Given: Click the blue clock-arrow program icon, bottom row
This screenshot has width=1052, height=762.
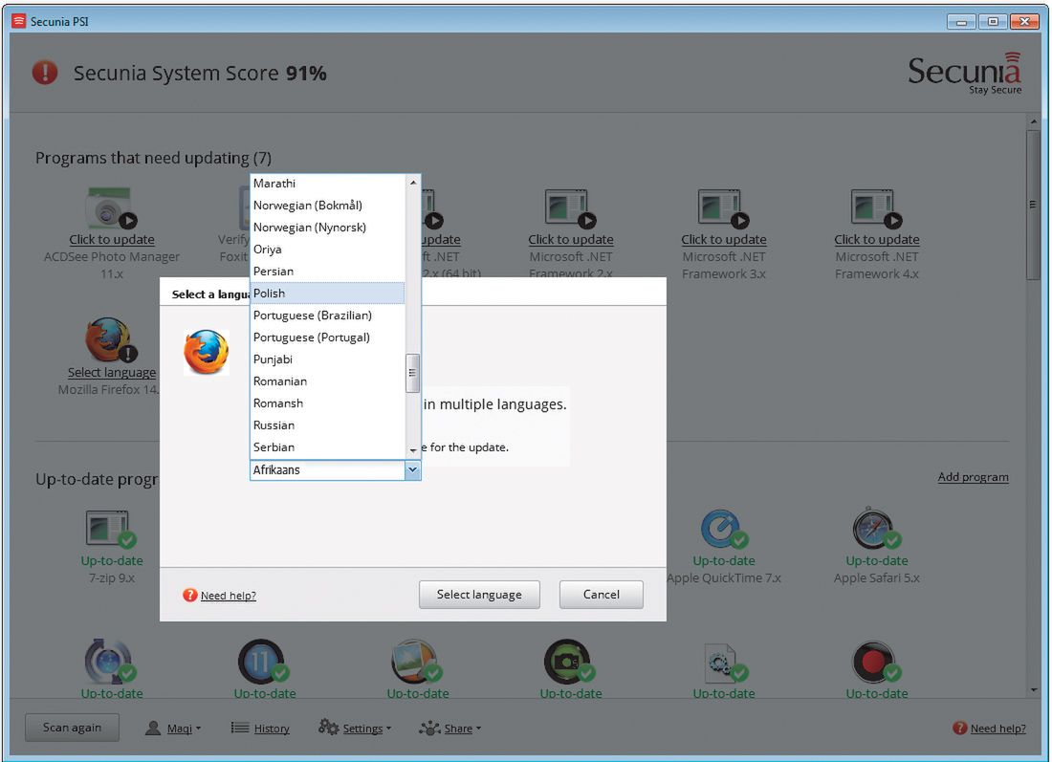Looking at the screenshot, I should (110, 662).
